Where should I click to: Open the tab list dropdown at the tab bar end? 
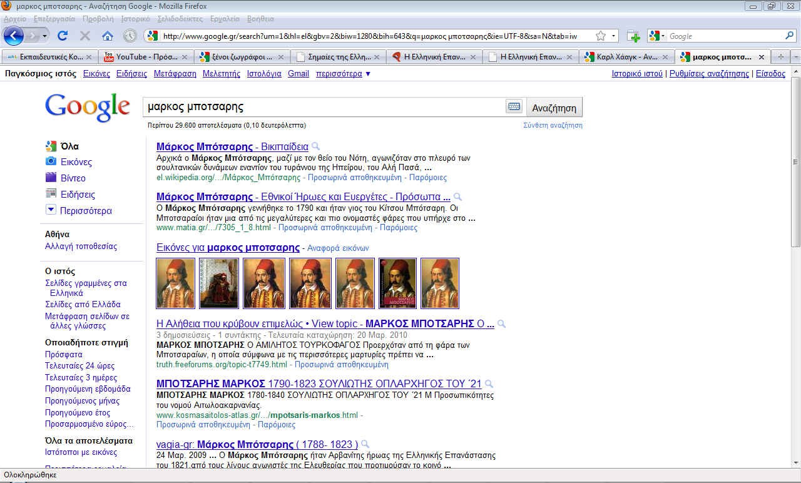click(x=795, y=57)
